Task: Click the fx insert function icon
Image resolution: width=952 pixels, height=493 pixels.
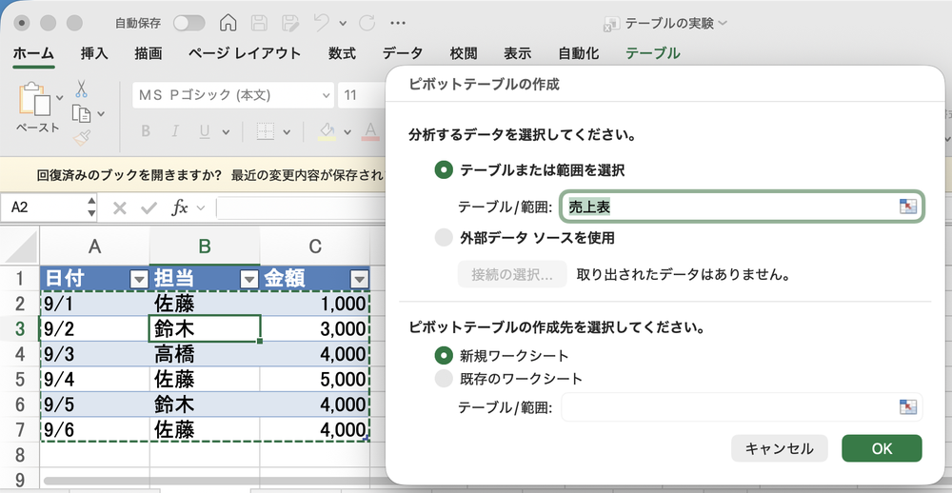Action: click(180, 208)
